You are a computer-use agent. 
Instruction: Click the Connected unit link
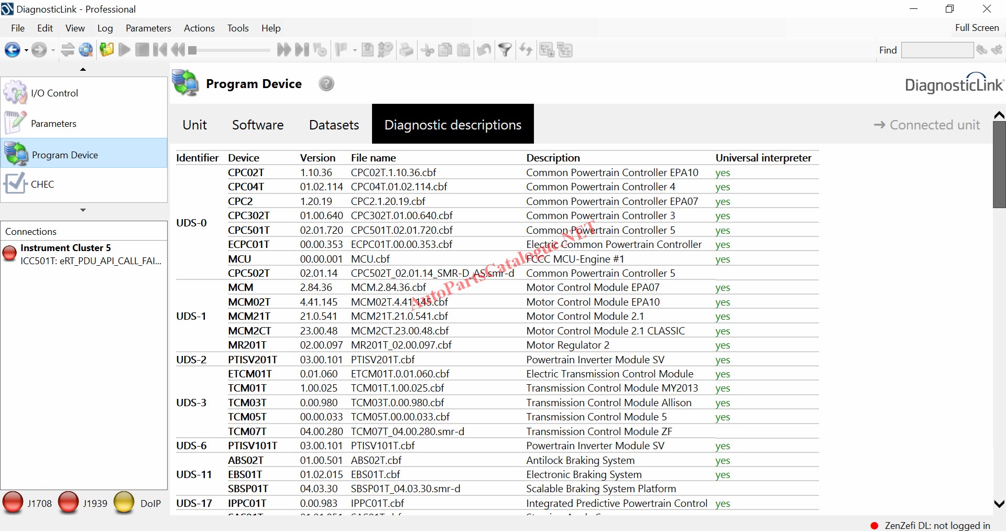926,125
